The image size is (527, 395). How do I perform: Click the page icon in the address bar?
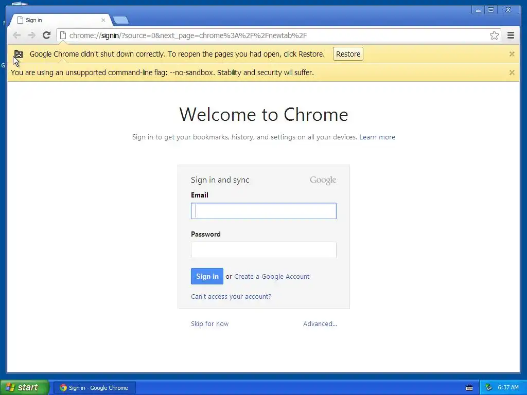(x=63, y=35)
